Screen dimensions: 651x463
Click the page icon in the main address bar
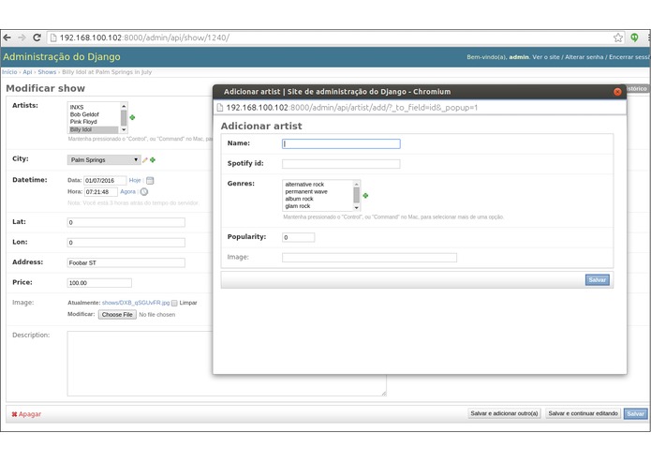click(53, 37)
